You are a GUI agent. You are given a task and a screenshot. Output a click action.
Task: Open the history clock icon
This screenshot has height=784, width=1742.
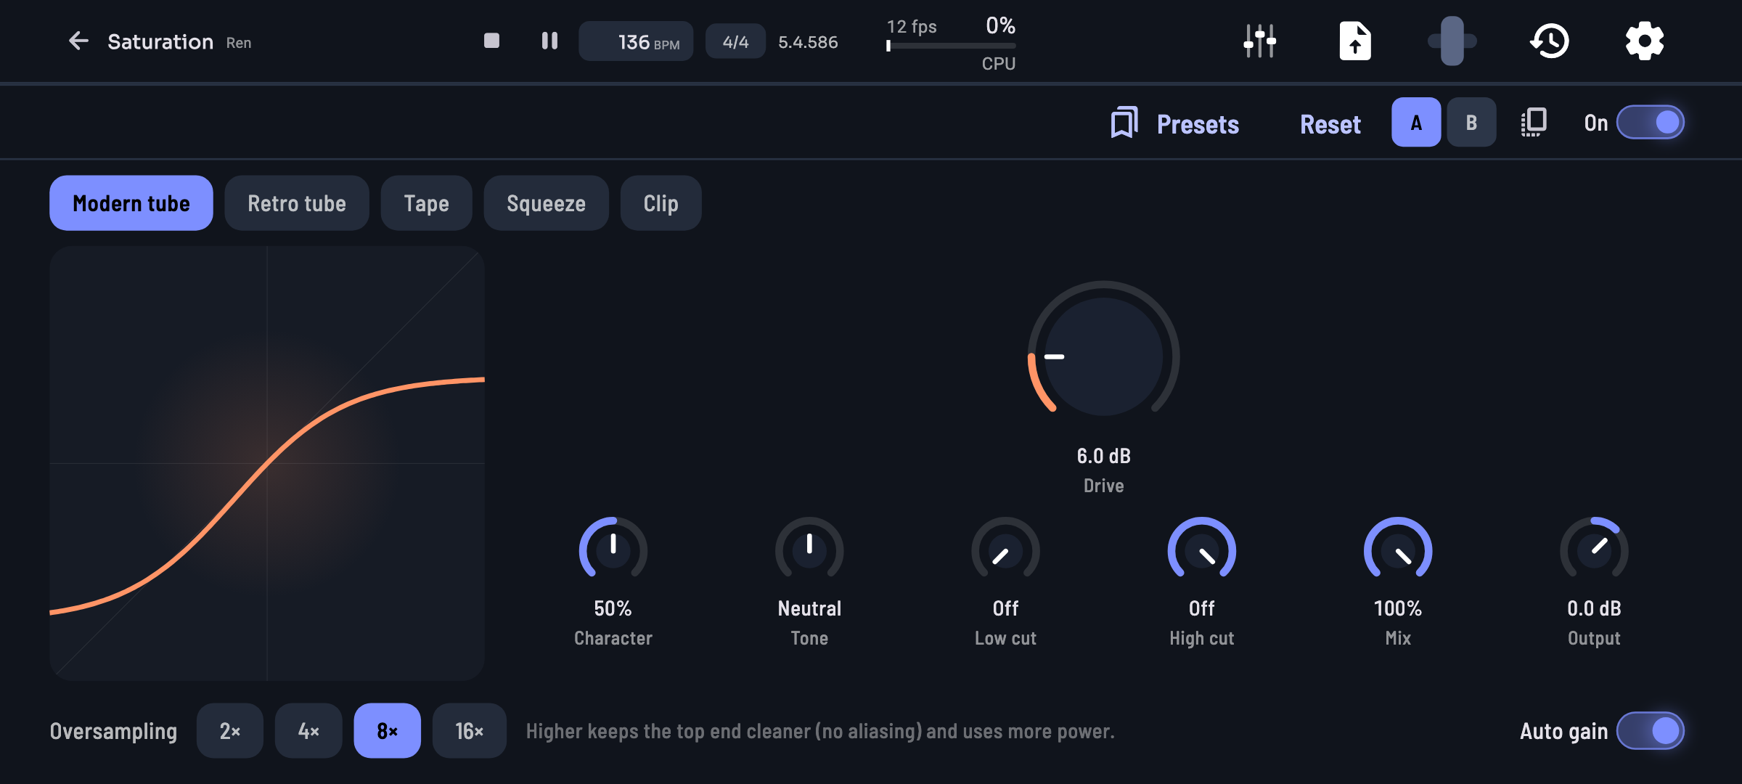1550,41
